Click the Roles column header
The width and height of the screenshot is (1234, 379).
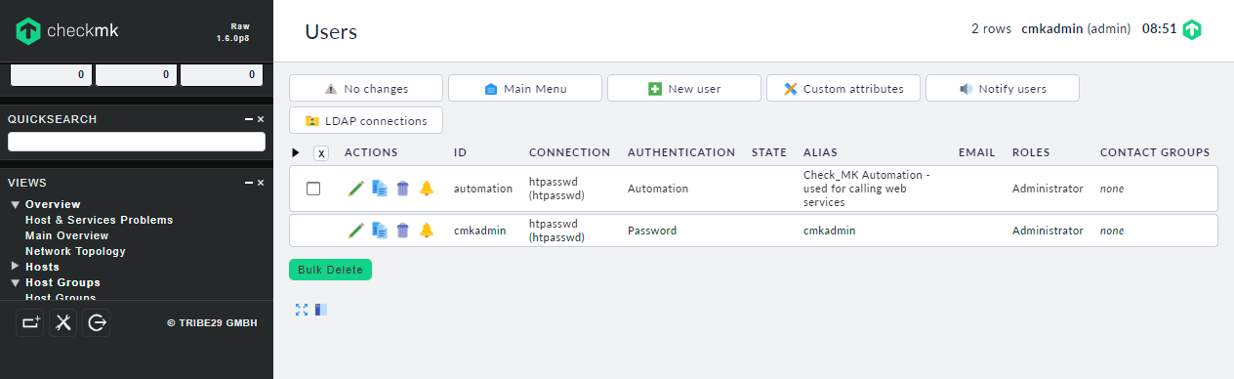[x=1031, y=152]
